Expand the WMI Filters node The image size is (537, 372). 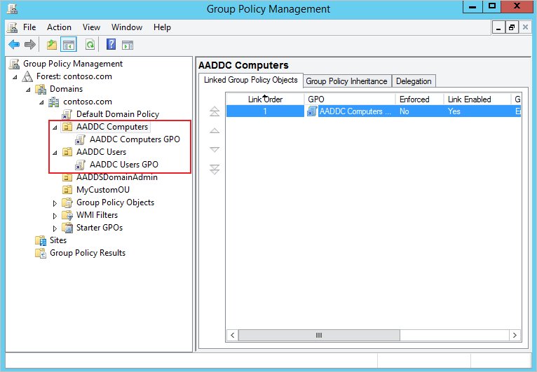[55, 216]
